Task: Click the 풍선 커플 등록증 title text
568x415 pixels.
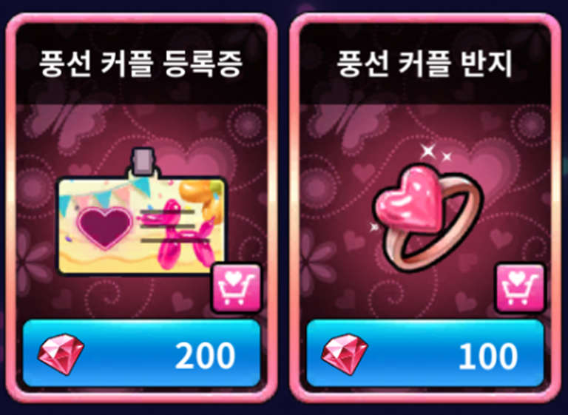Action: (141, 64)
